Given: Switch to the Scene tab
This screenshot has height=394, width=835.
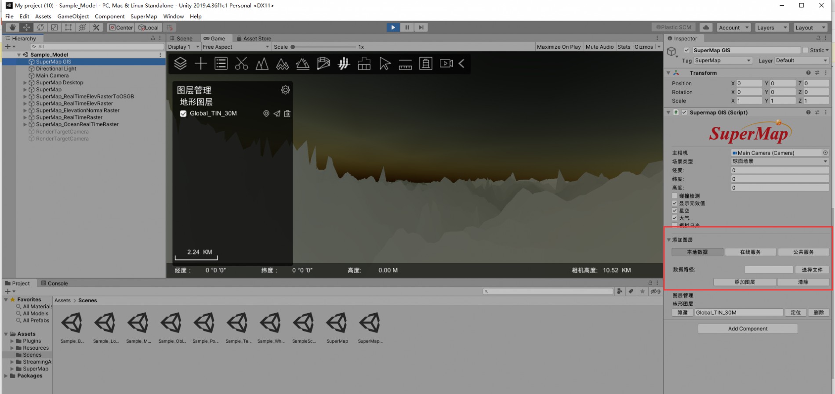Looking at the screenshot, I should (182, 39).
